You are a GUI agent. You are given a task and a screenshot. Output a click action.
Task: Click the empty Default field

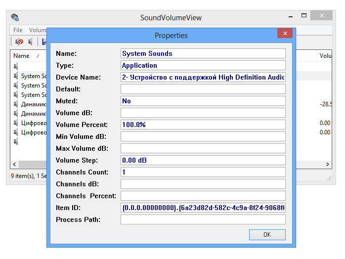203,89
